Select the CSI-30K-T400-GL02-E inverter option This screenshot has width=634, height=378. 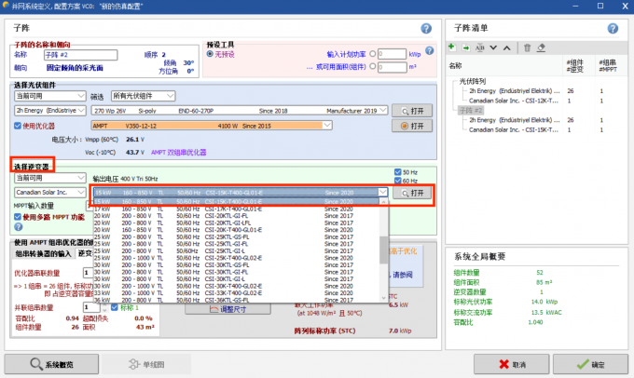click(x=237, y=286)
